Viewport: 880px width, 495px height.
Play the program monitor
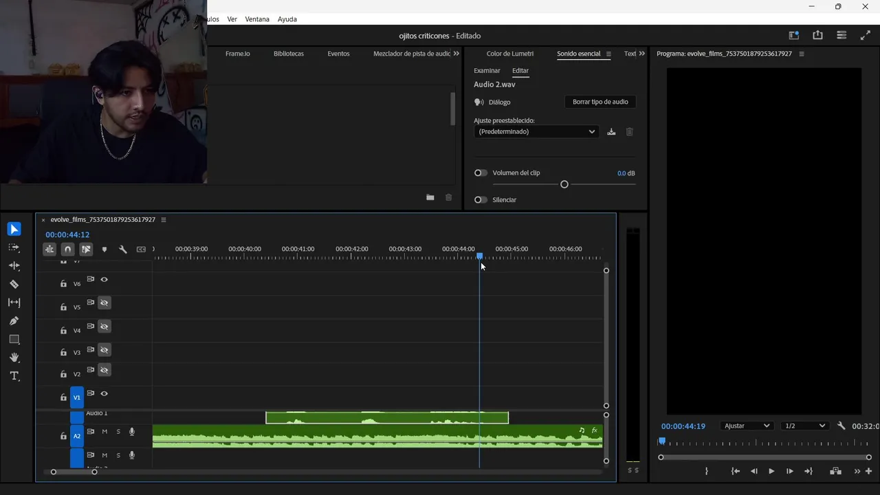click(771, 472)
